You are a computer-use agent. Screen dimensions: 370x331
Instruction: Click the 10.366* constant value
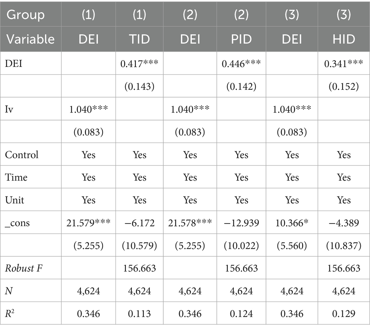292,223
